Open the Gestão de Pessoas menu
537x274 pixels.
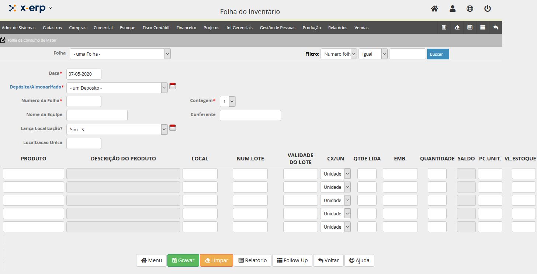(x=278, y=28)
